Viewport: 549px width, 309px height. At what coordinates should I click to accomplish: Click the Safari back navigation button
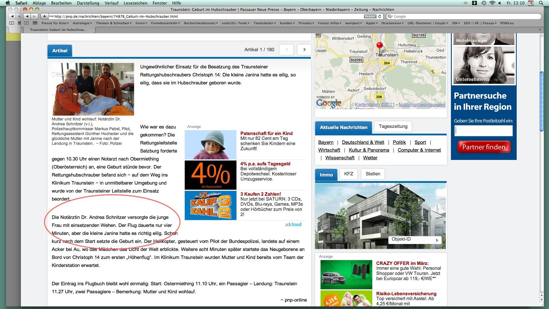coord(27,16)
